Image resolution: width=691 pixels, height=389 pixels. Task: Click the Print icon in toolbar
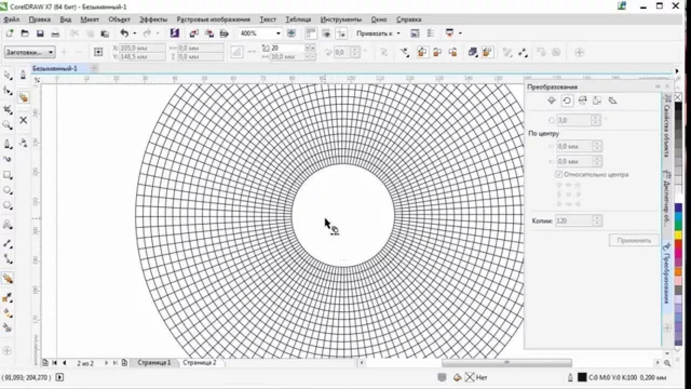[55, 33]
